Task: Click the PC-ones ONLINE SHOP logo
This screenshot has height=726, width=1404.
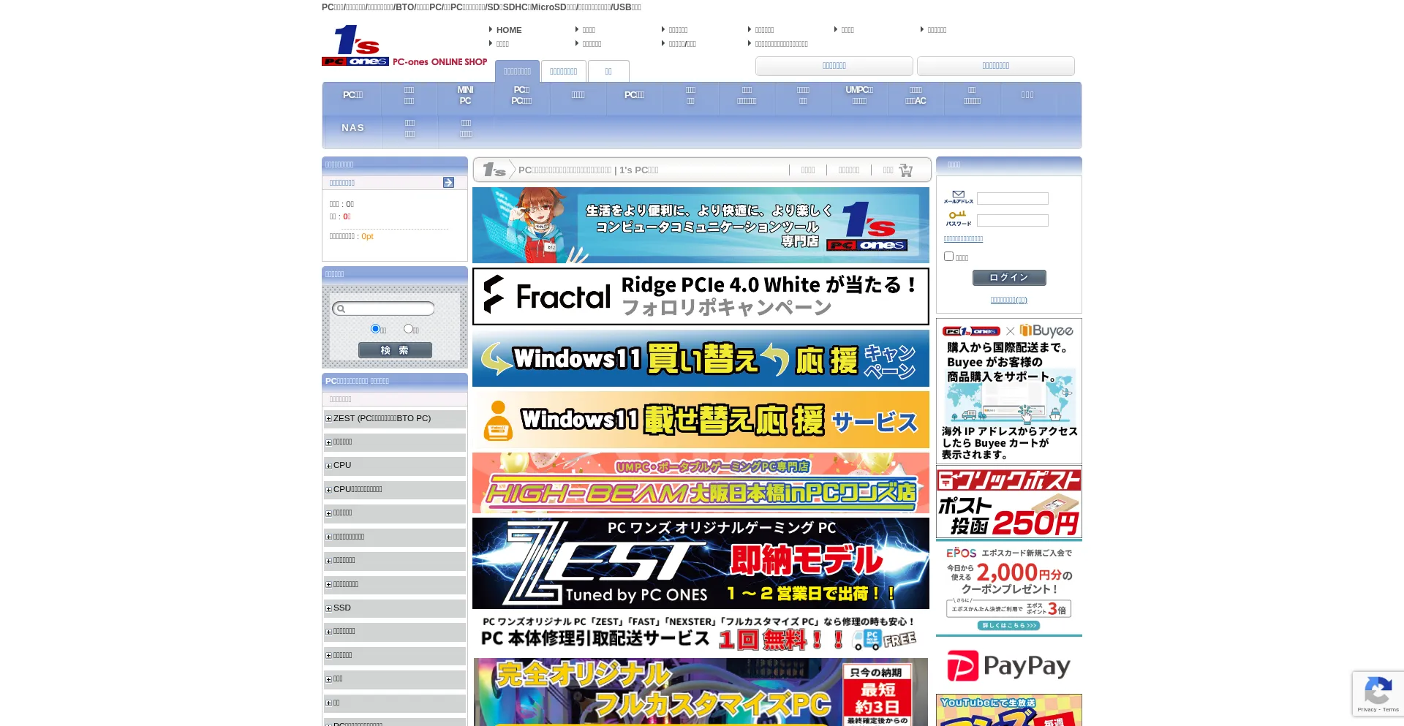Action: [x=404, y=45]
